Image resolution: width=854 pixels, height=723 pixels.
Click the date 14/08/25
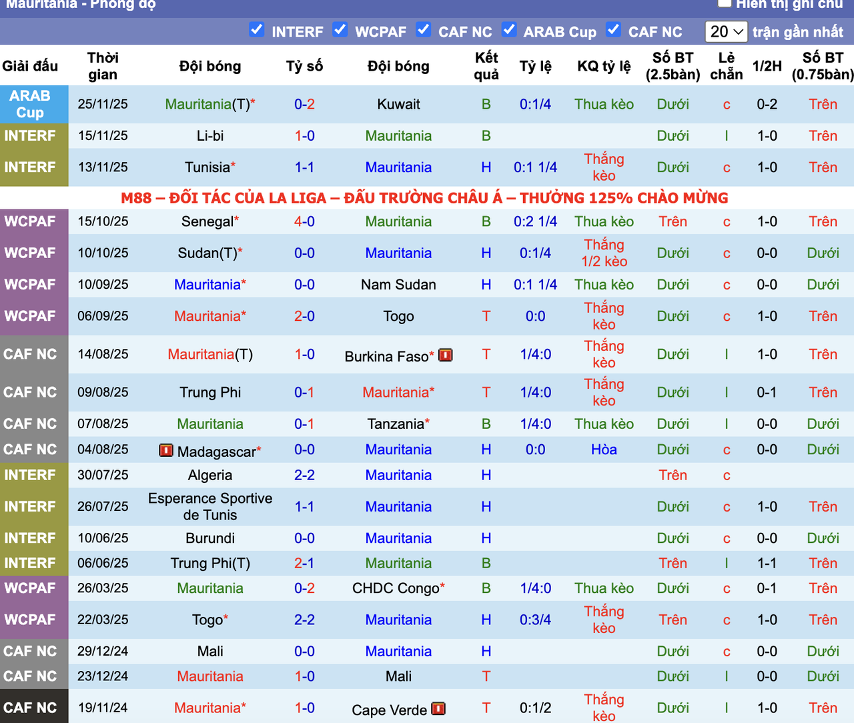pyautogui.click(x=103, y=354)
